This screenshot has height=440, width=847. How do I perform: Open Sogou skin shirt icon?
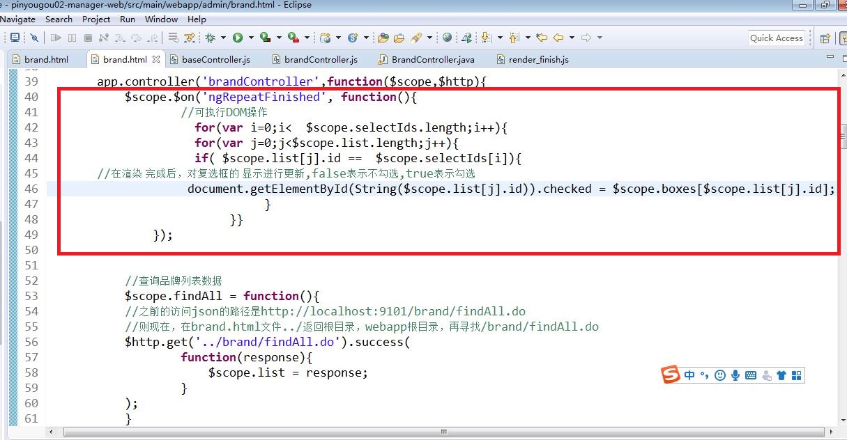[781, 375]
